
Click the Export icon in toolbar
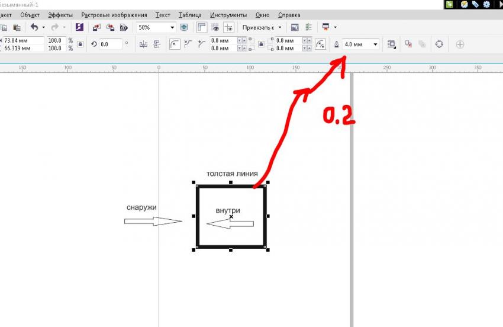[110, 27]
